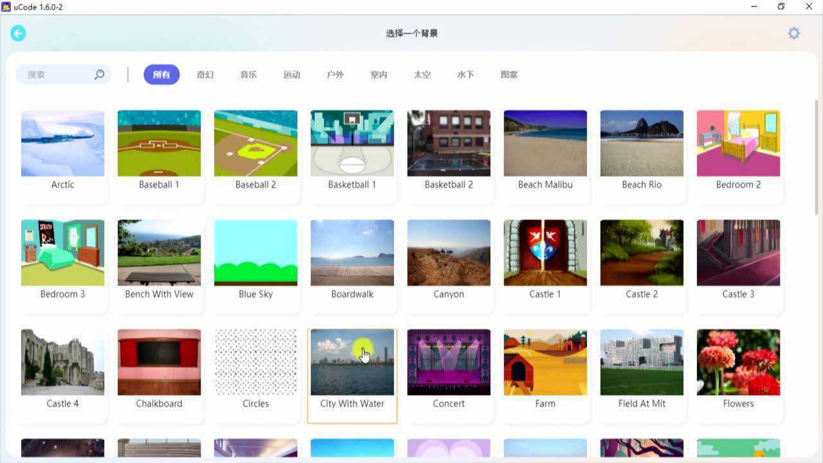Click inside the 搜索 search field
The image size is (823, 463).
[55, 75]
